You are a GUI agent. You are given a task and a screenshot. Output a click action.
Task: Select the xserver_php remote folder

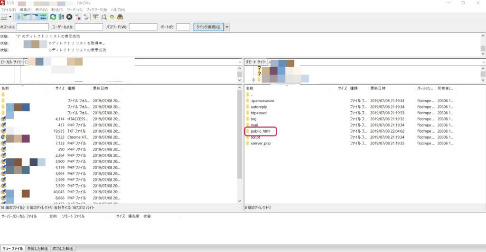[x=261, y=144]
